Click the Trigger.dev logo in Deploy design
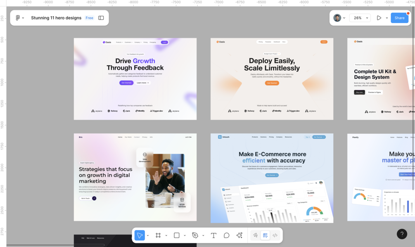415x247 pixels. [x=293, y=111]
